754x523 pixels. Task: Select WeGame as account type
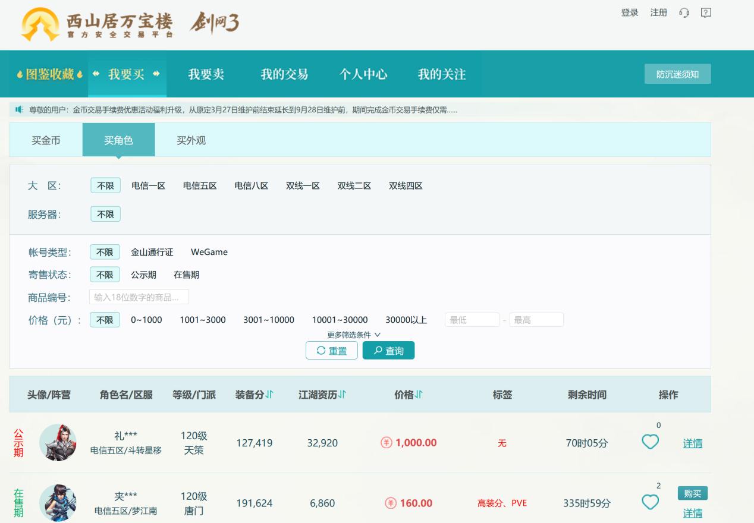210,252
